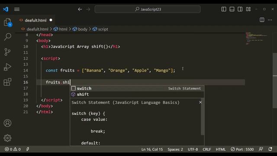Click Ln 16, Col 15 in status bar

click(x=152, y=149)
